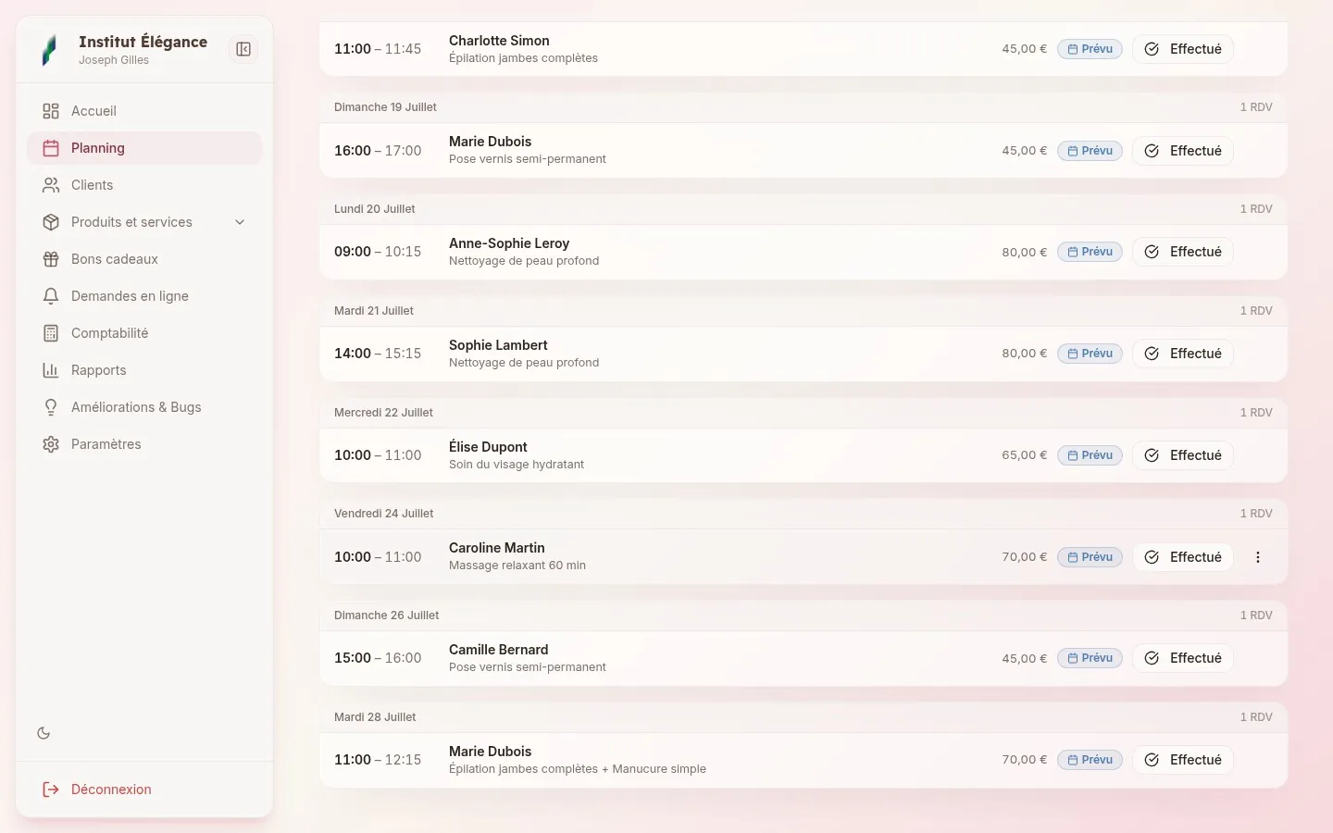Open Améliorations & Bugs lightbulb icon
The height and width of the screenshot is (833, 1333).
click(x=51, y=407)
